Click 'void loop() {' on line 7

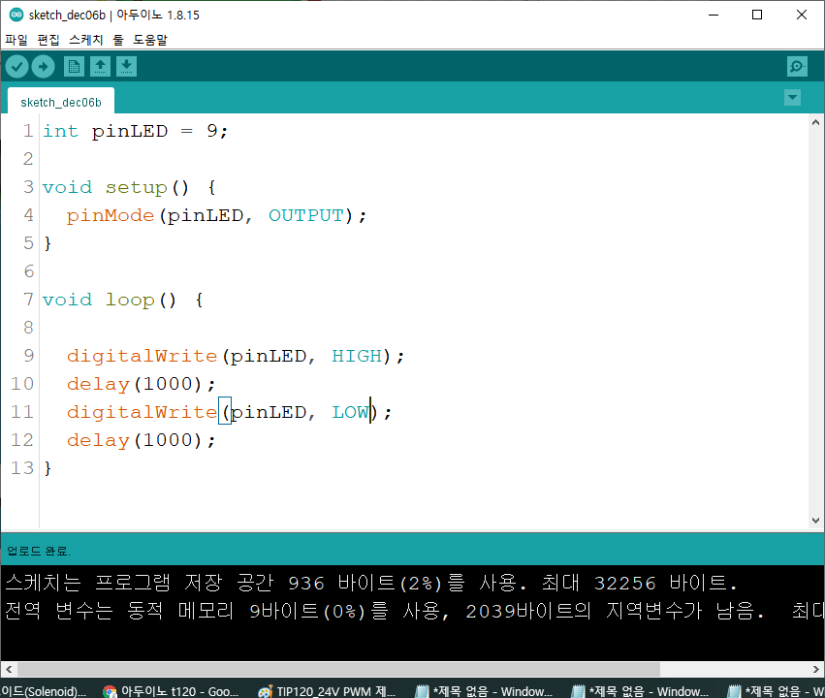(x=122, y=300)
